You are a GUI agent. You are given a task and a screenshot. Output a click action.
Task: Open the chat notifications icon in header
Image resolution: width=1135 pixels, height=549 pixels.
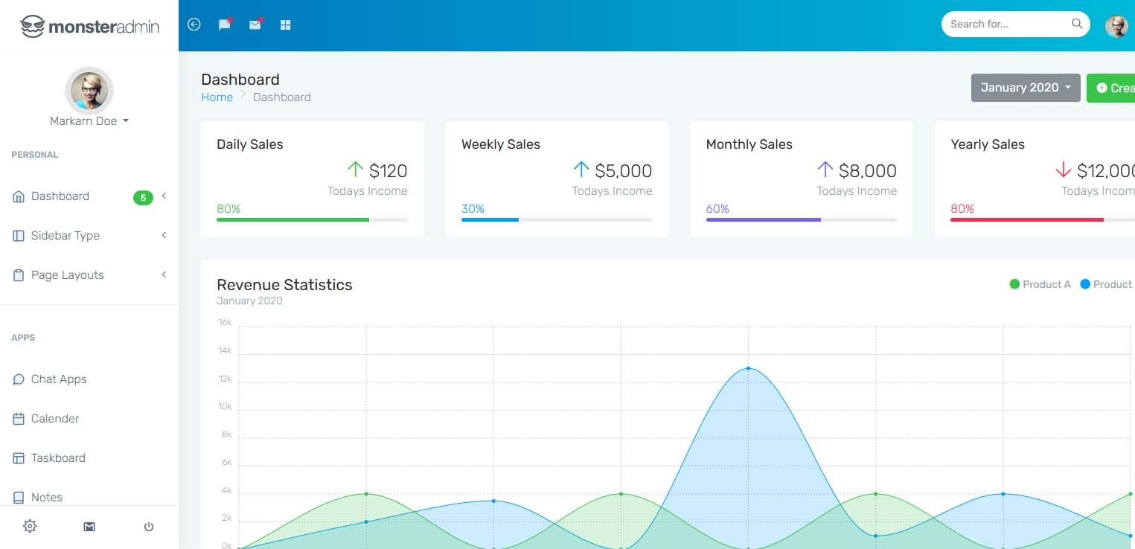click(x=225, y=25)
